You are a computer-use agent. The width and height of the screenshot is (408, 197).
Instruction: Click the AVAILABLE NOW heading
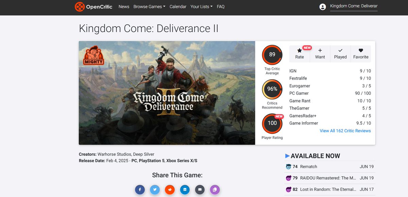[315, 156]
